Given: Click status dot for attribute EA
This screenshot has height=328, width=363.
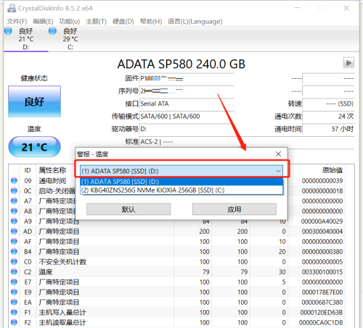Looking at the screenshot, I should pos(14,302).
